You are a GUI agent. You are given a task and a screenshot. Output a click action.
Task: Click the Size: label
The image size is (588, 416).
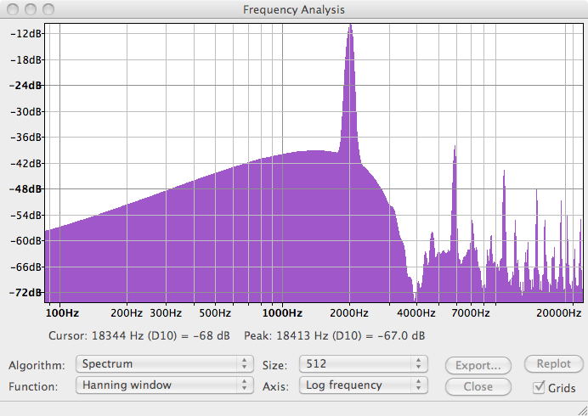[x=274, y=365]
